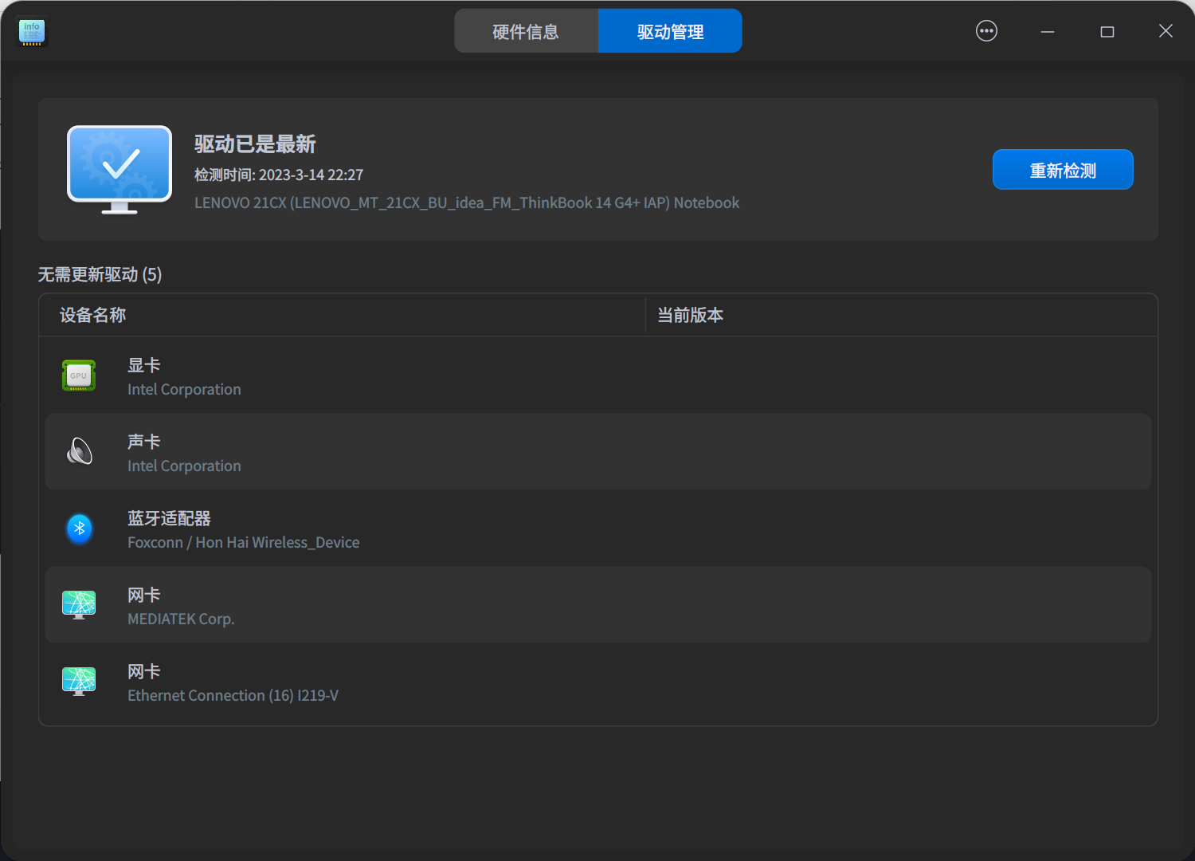Switch to the 硬件信息 tab
Viewport: 1195px width, 861px height.
(x=526, y=31)
